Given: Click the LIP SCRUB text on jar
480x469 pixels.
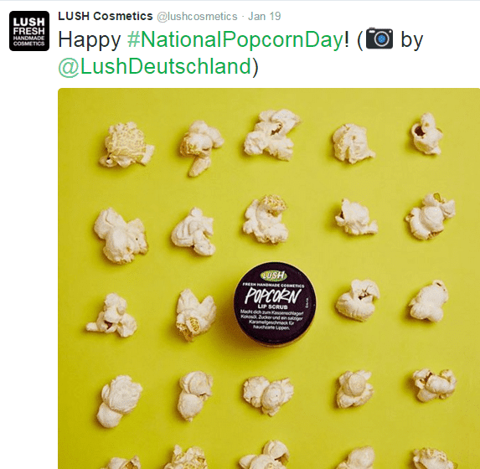Looking at the screenshot, I should point(272,307).
